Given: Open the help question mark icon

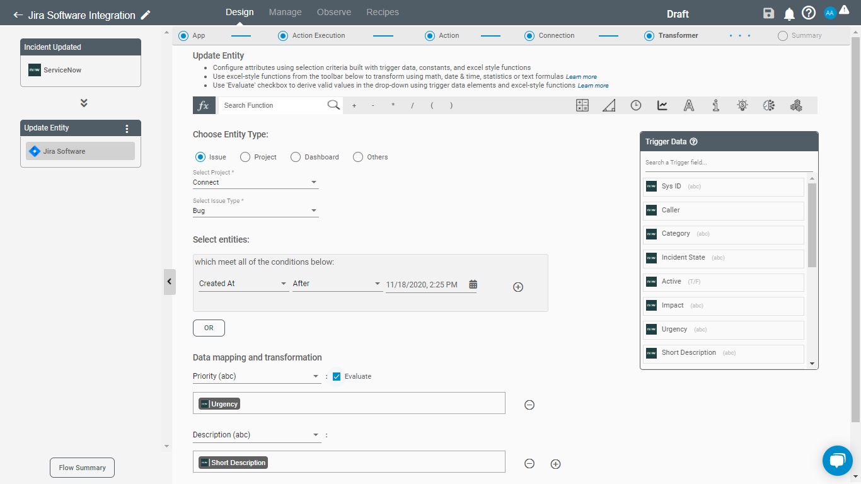Looking at the screenshot, I should pyautogui.click(x=809, y=13).
